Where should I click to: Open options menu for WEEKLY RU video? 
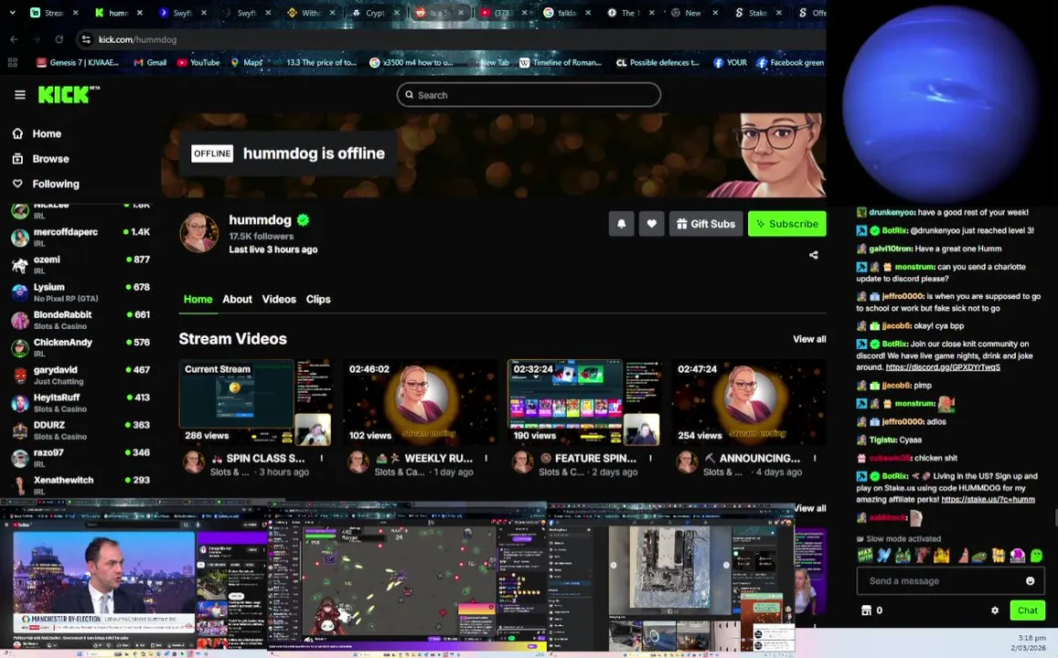pos(486,459)
